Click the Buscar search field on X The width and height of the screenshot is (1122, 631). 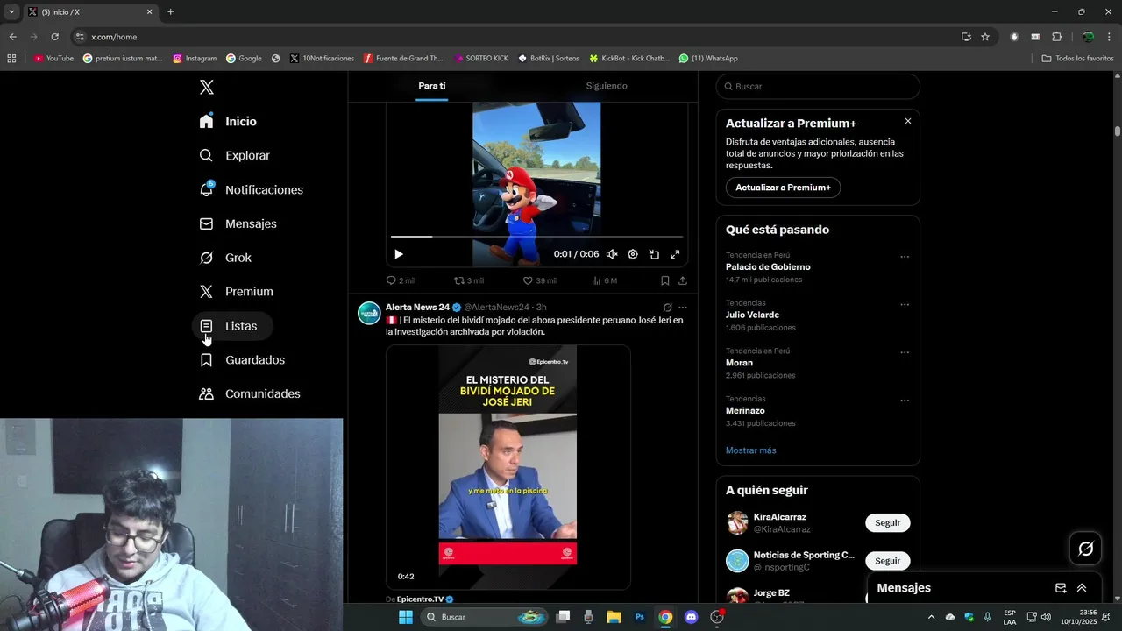pyautogui.click(x=818, y=86)
